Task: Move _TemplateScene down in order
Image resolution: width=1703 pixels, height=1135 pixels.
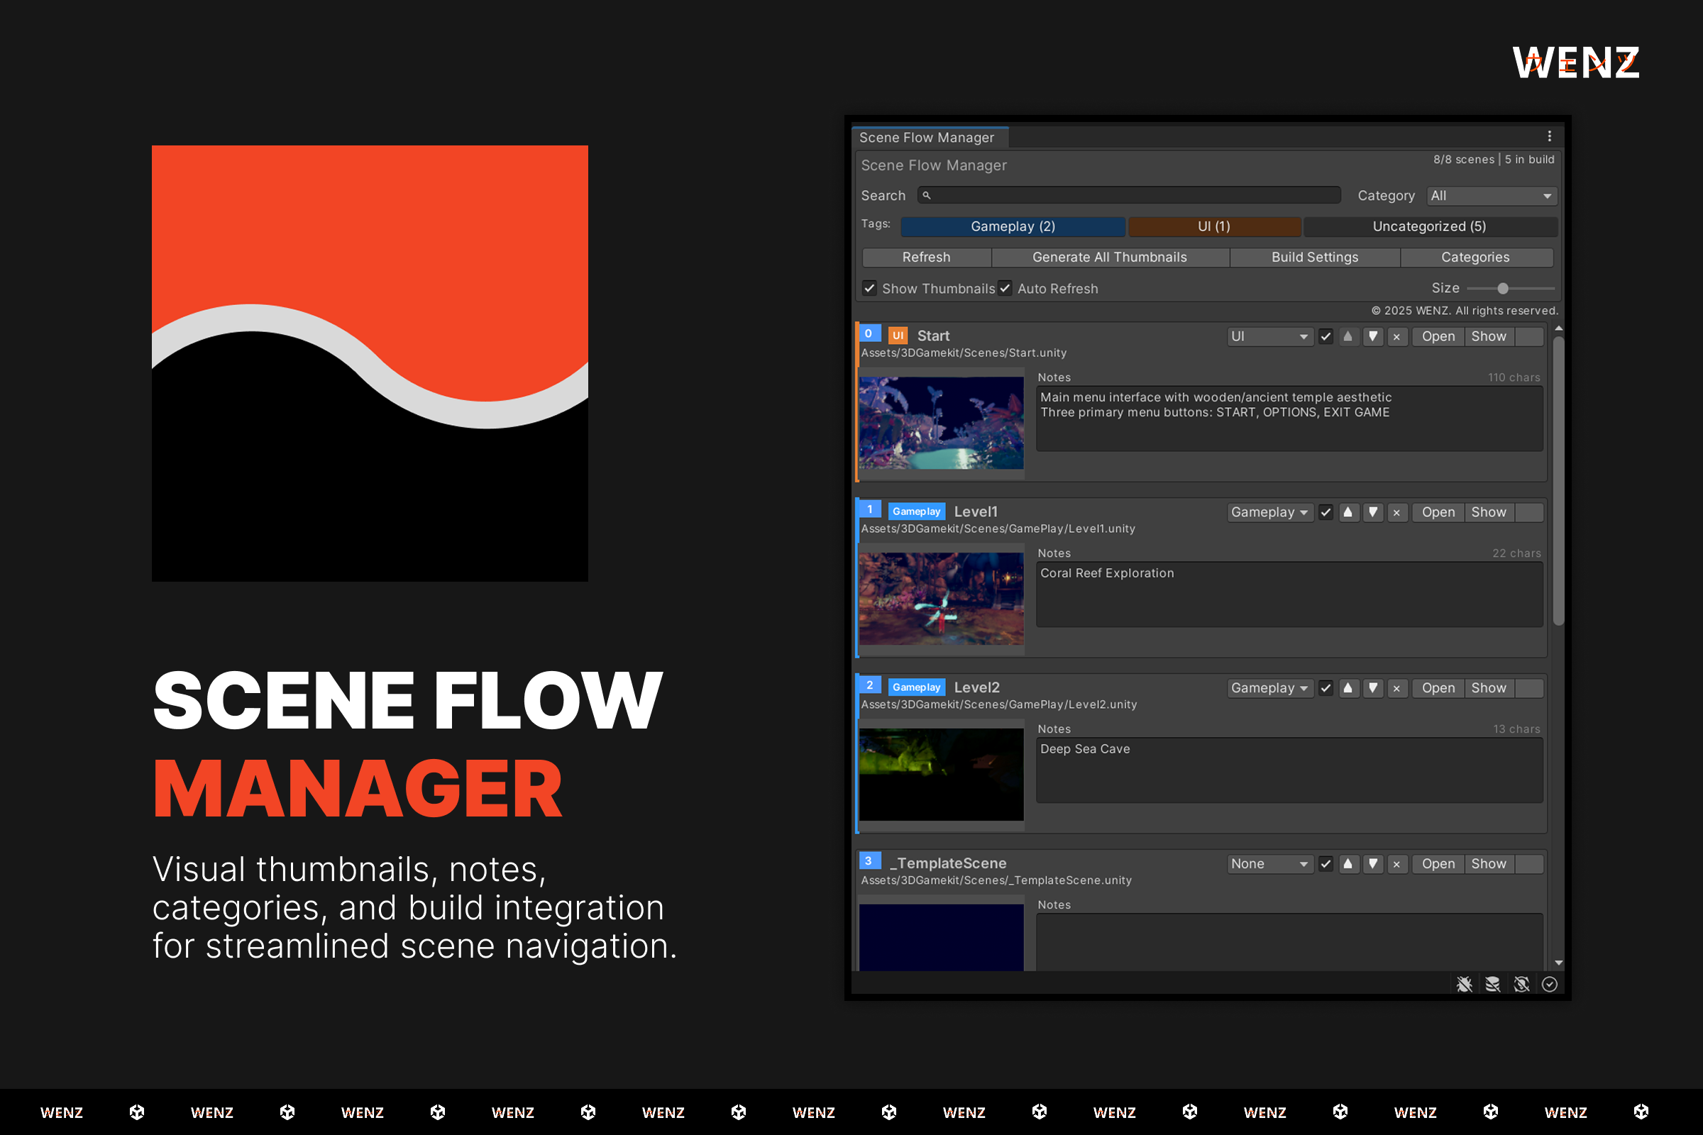Action: 1373,864
